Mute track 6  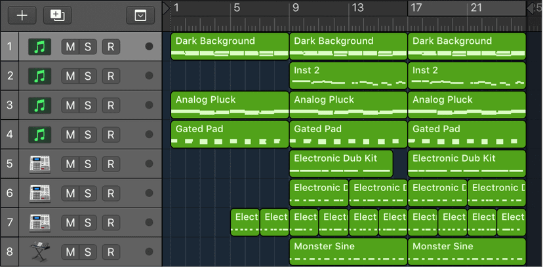[x=70, y=194]
